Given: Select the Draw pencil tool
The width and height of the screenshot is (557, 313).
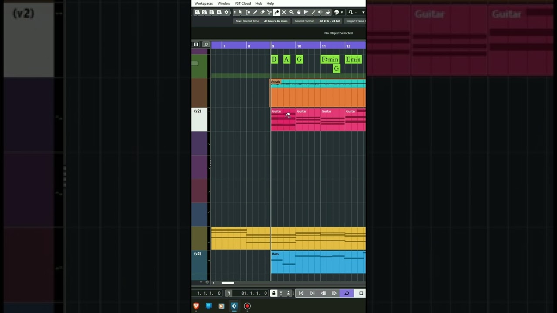Looking at the screenshot, I should click(255, 12).
